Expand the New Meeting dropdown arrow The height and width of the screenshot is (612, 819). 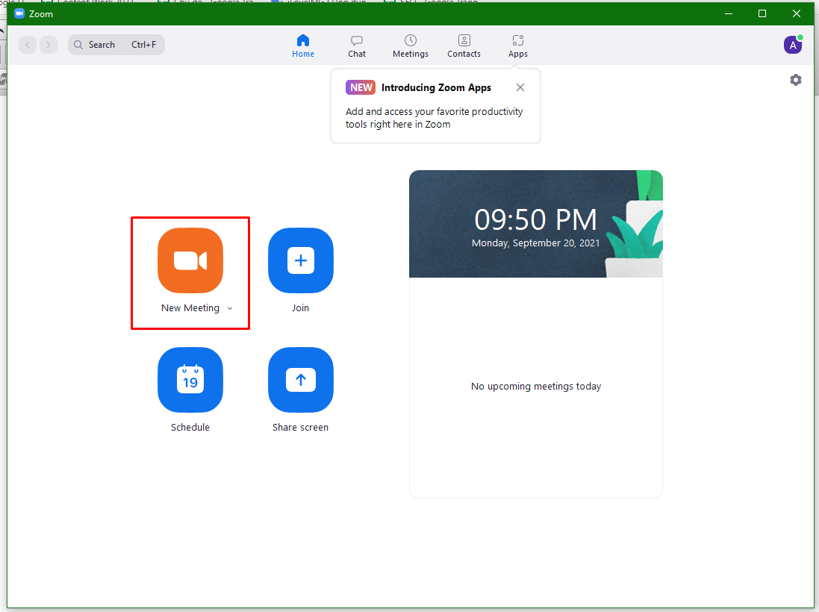pyautogui.click(x=230, y=308)
